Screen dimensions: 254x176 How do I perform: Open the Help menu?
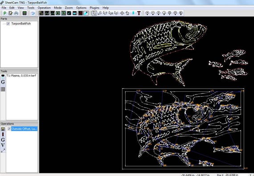click(106, 8)
